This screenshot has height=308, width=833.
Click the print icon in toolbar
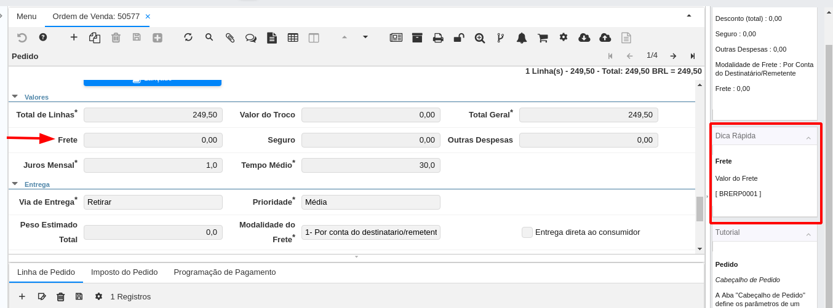click(x=438, y=38)
